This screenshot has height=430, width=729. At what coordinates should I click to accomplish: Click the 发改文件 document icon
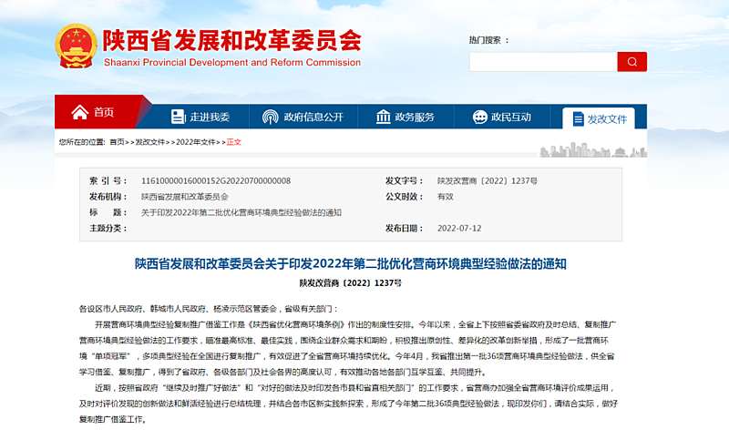[576, 118]
